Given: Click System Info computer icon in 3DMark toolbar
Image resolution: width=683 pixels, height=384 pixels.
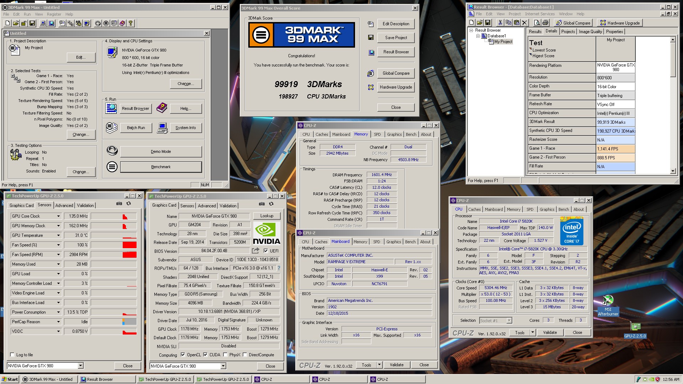Looking at the screenshot, I should 43,23.
